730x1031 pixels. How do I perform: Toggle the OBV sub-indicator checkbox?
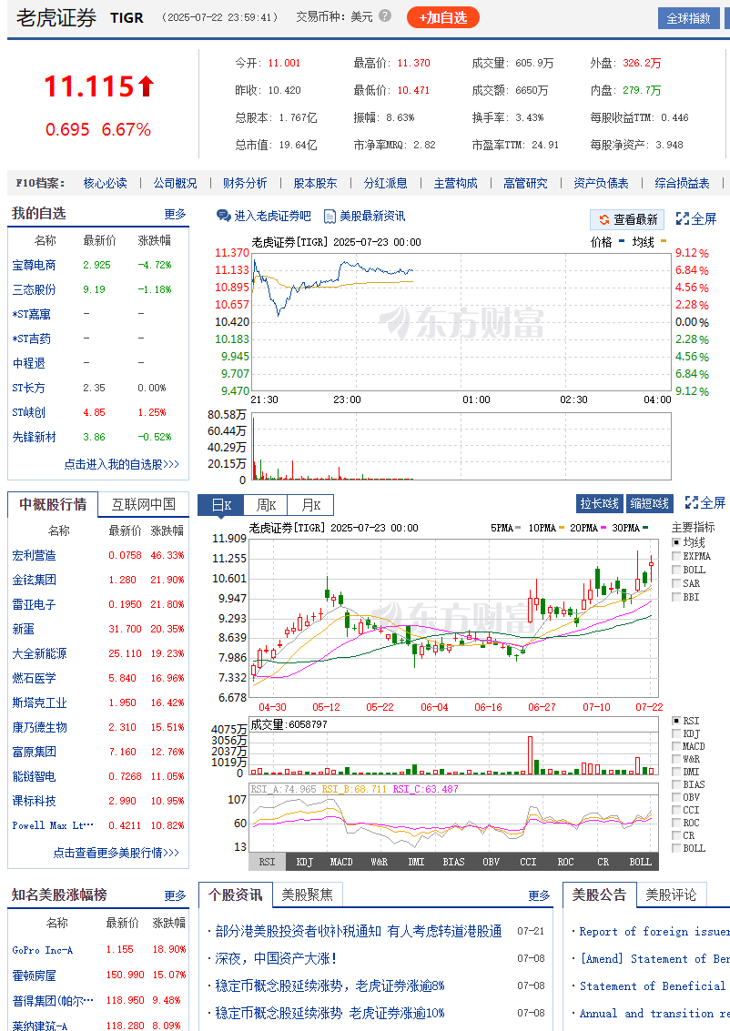click(x=676, y=797)
